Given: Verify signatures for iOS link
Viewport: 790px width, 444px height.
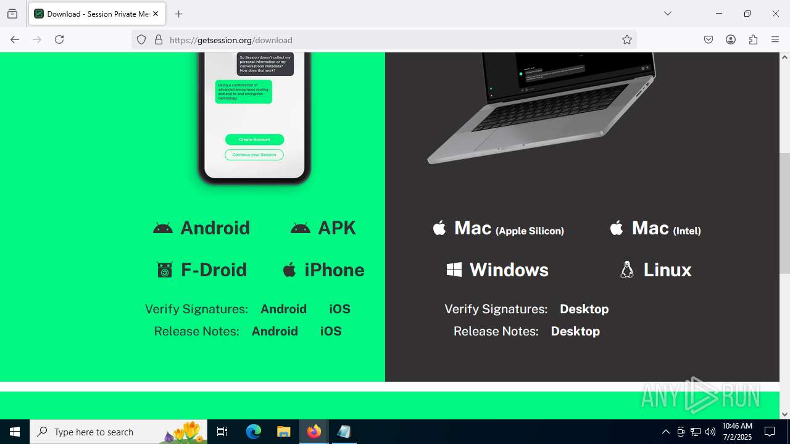Looking at the screenshot, I should tap(339, 309).
